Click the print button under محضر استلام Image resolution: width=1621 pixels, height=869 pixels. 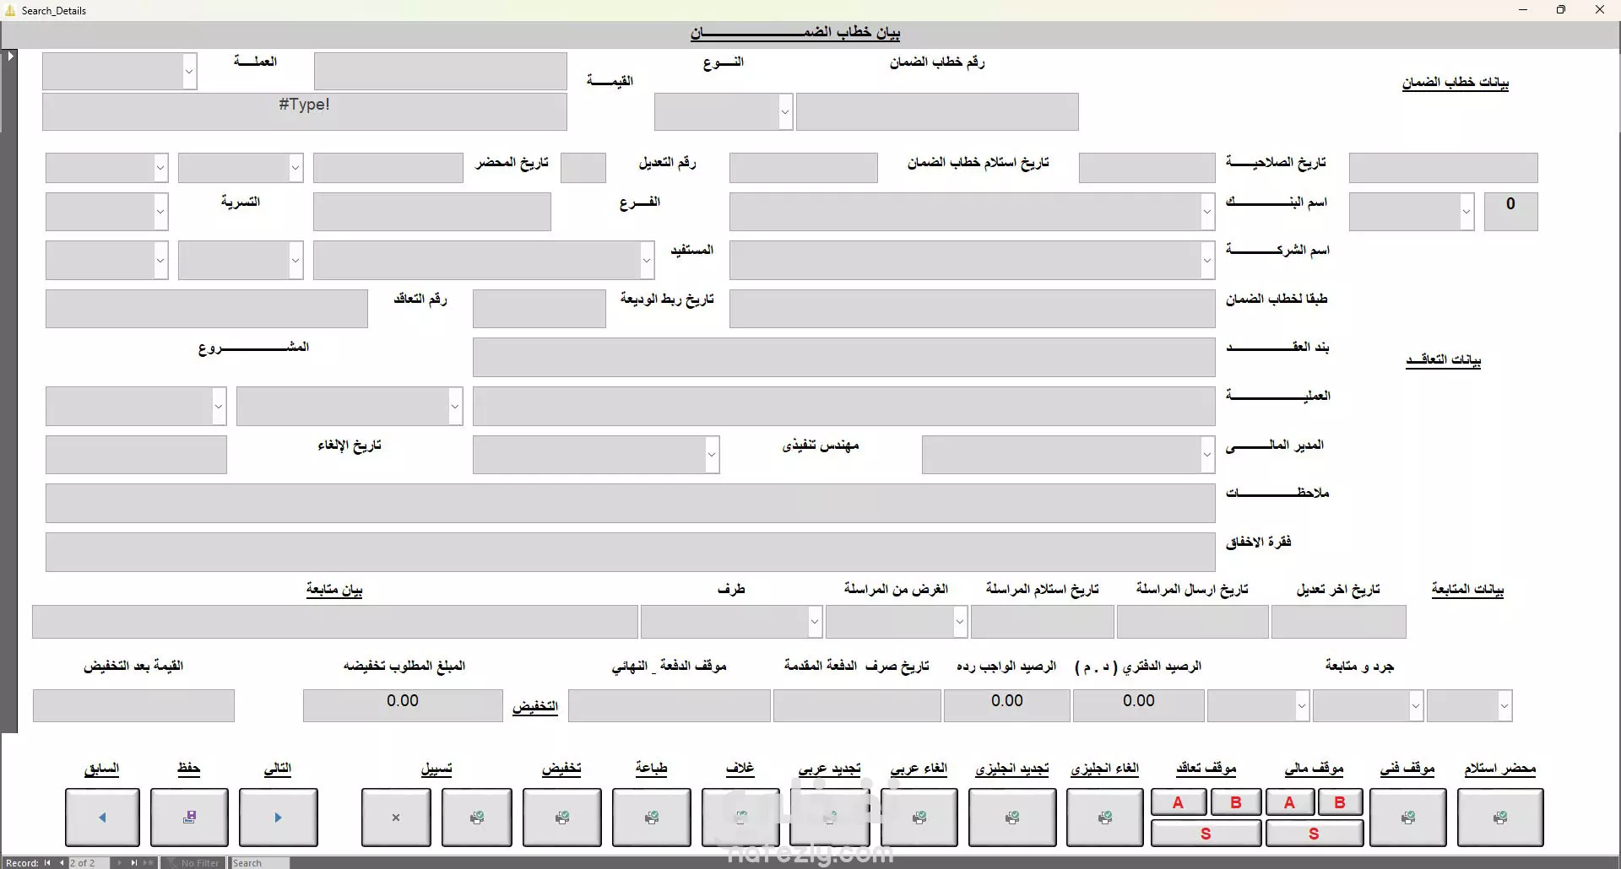tap(1500, 817)
